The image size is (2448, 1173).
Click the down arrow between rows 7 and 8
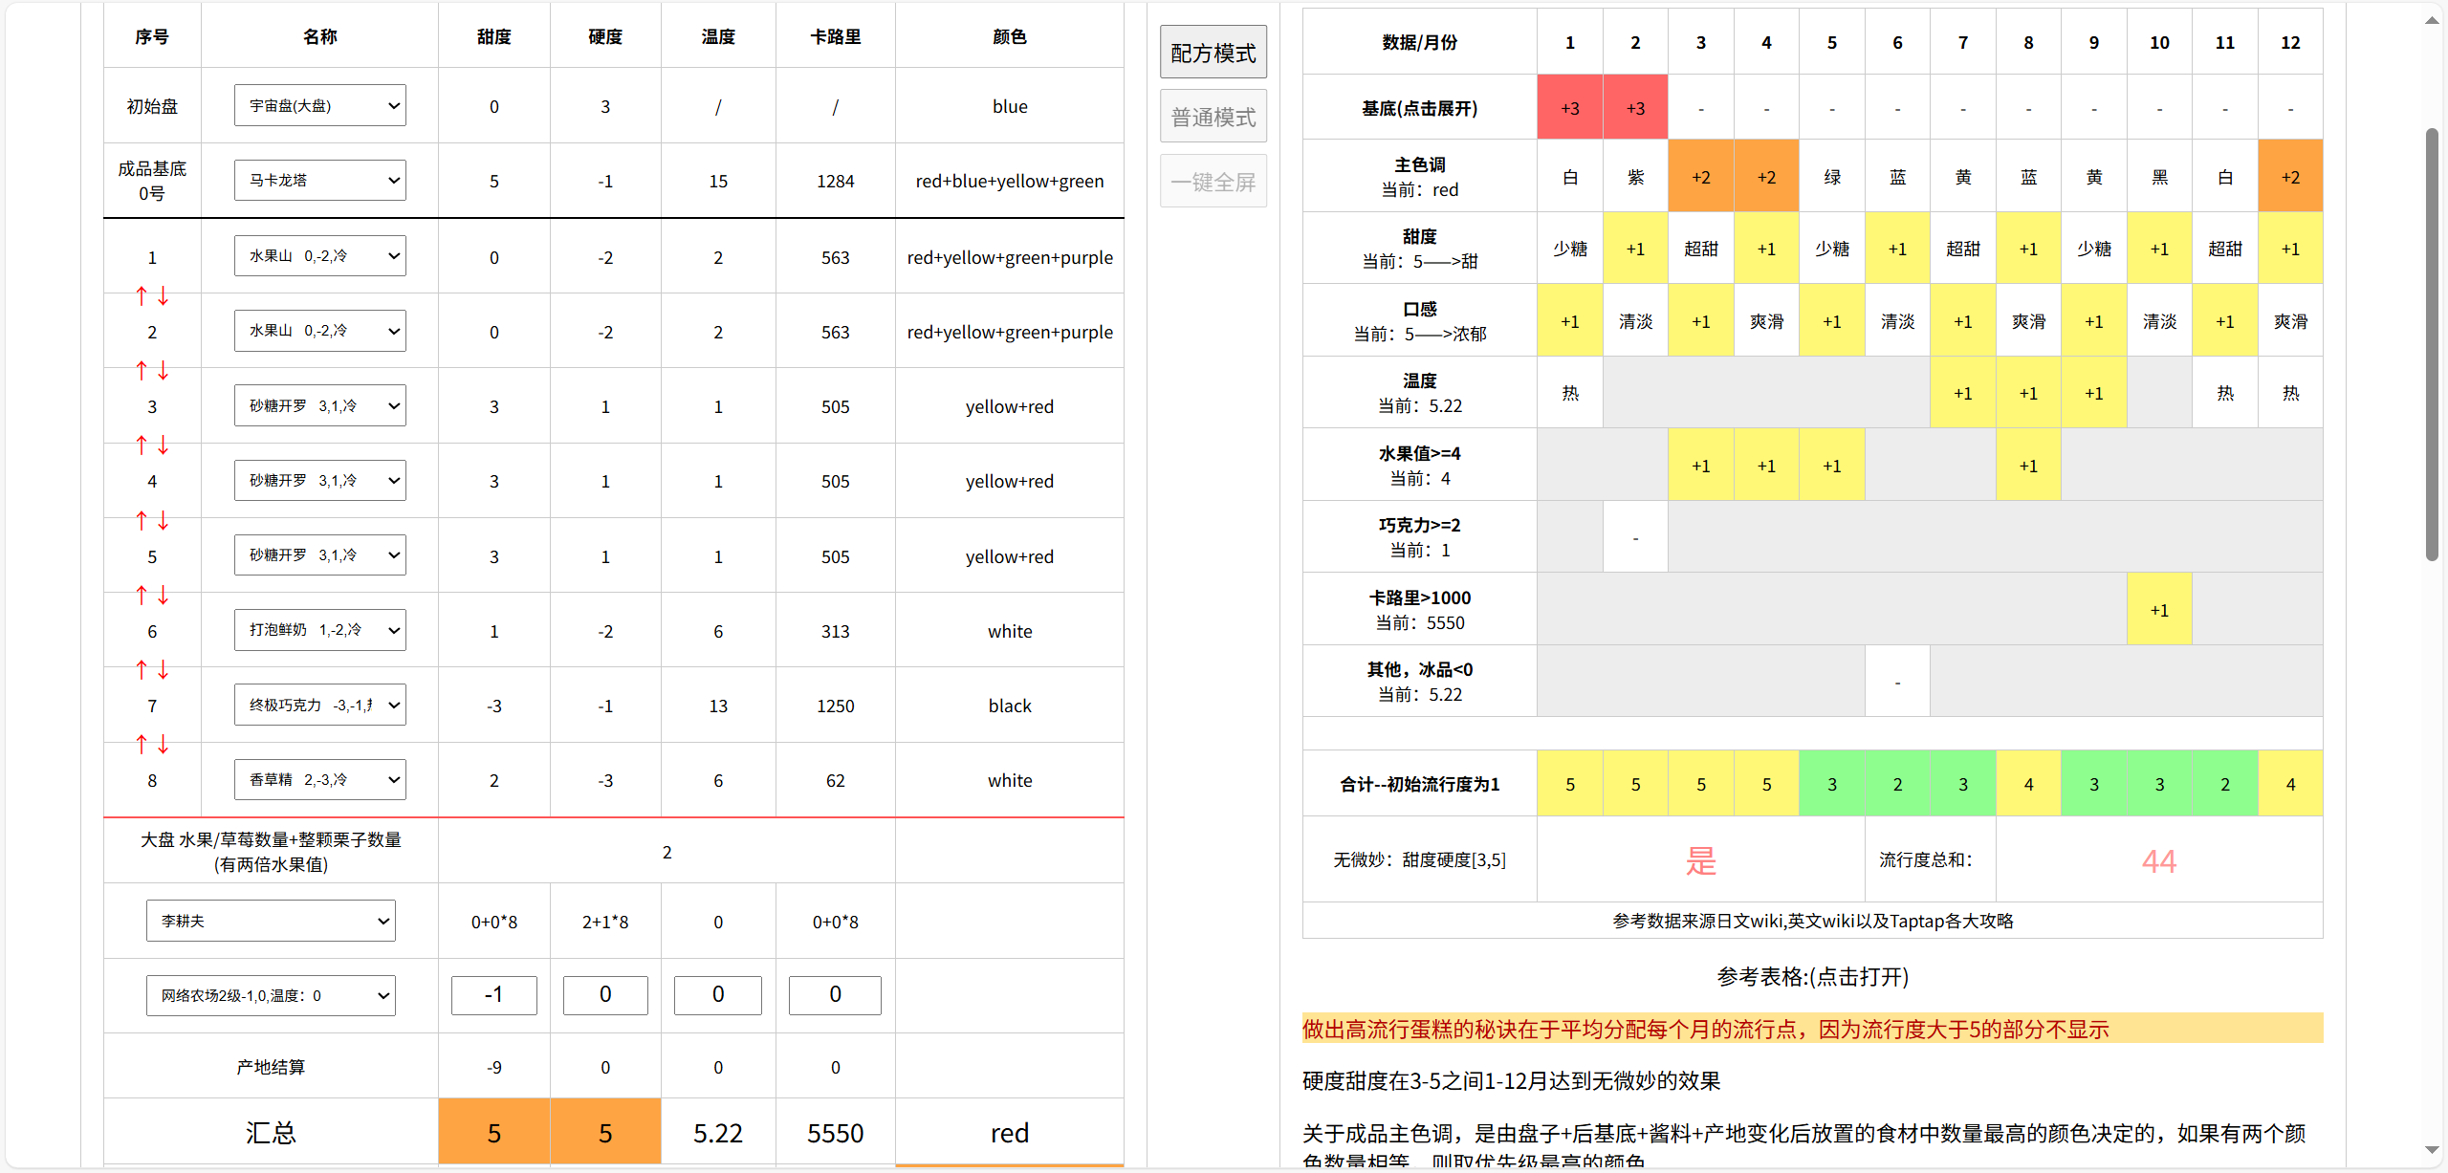click(164, 744)
